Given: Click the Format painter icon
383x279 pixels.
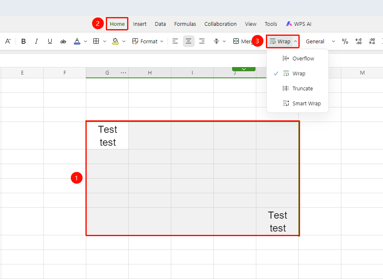Looking at the screenshot, I should (x=135, y=41).
